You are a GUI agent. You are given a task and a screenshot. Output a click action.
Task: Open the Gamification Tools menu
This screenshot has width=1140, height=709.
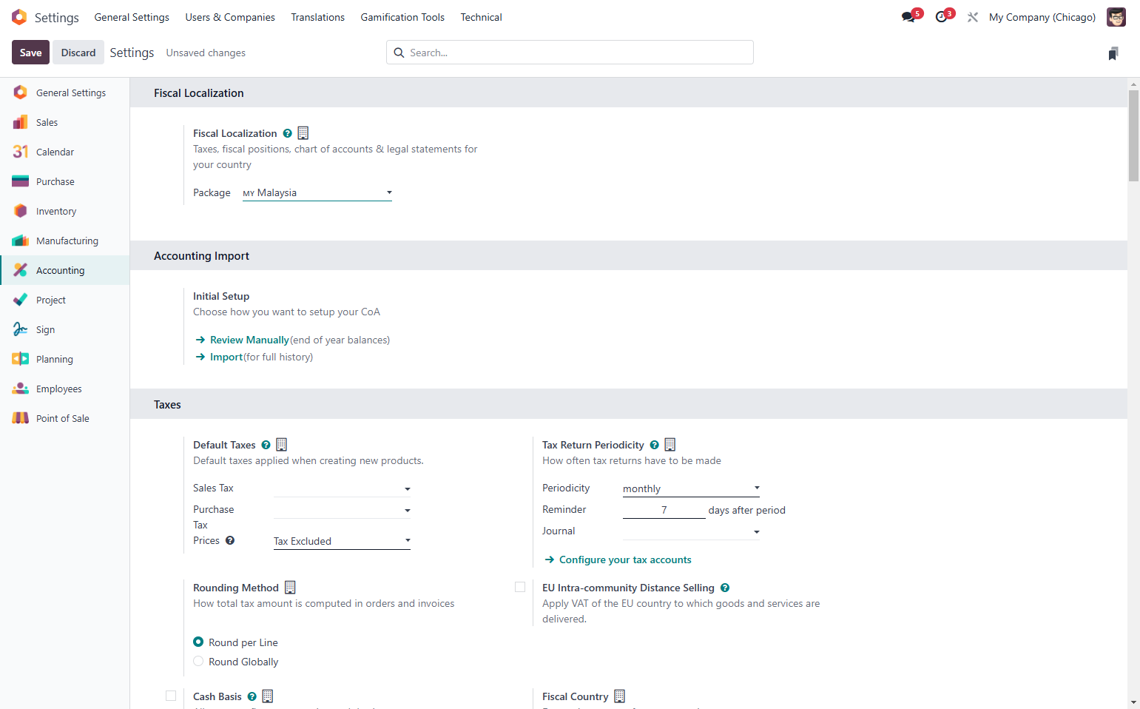point(402,17)
